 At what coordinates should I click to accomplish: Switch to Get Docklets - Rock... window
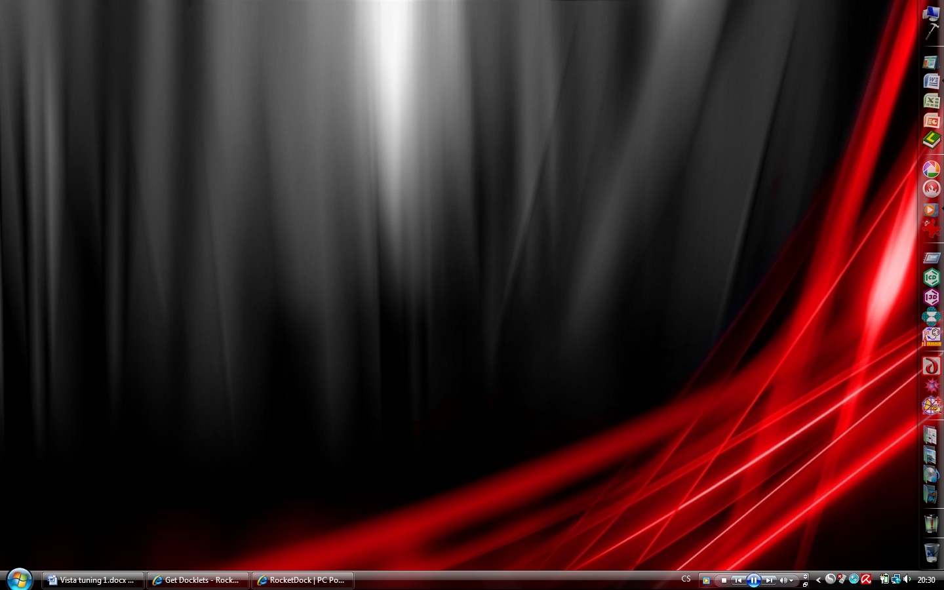coord(198,580)
